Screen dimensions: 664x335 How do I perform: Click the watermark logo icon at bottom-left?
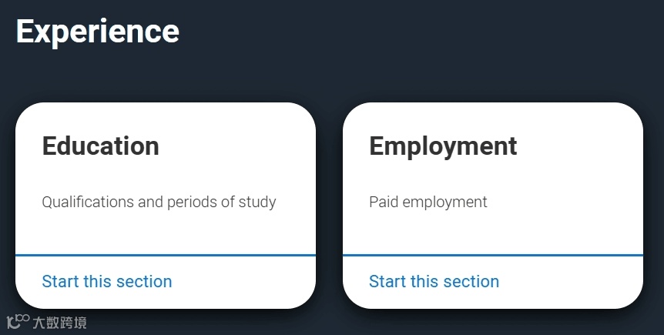pos(18,320)
